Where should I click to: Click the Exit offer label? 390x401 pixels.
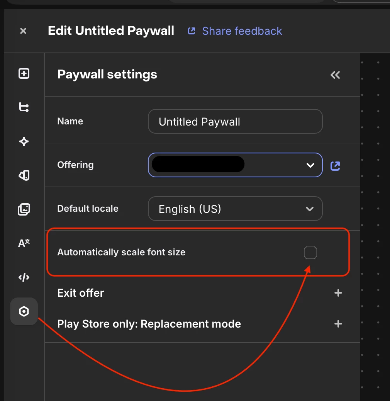coord(80,293)
